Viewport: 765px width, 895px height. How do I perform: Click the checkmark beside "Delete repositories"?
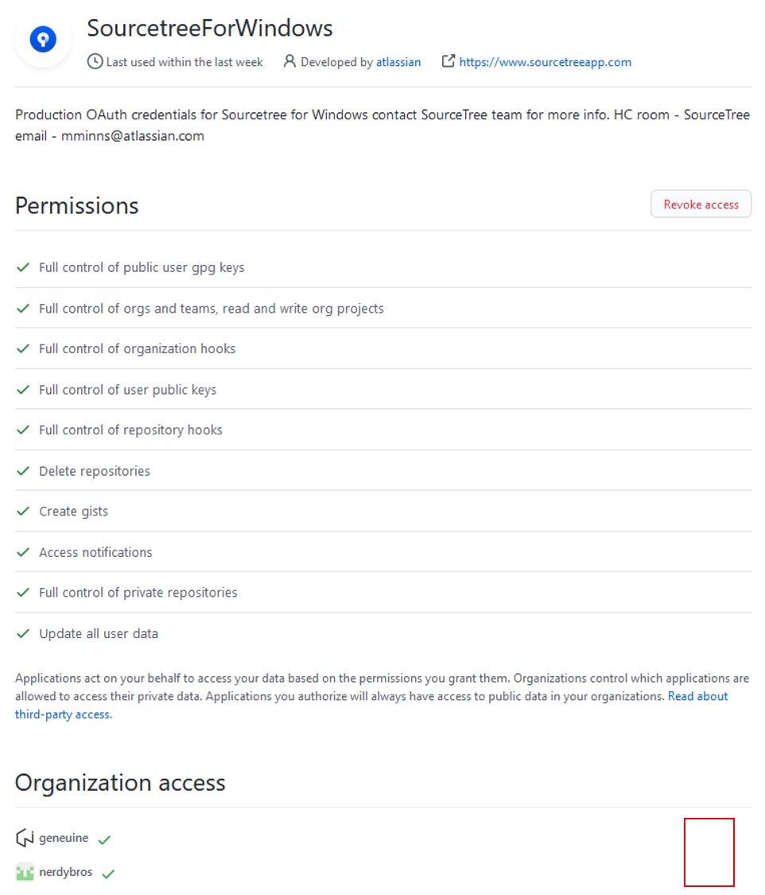tap(23, 471)
